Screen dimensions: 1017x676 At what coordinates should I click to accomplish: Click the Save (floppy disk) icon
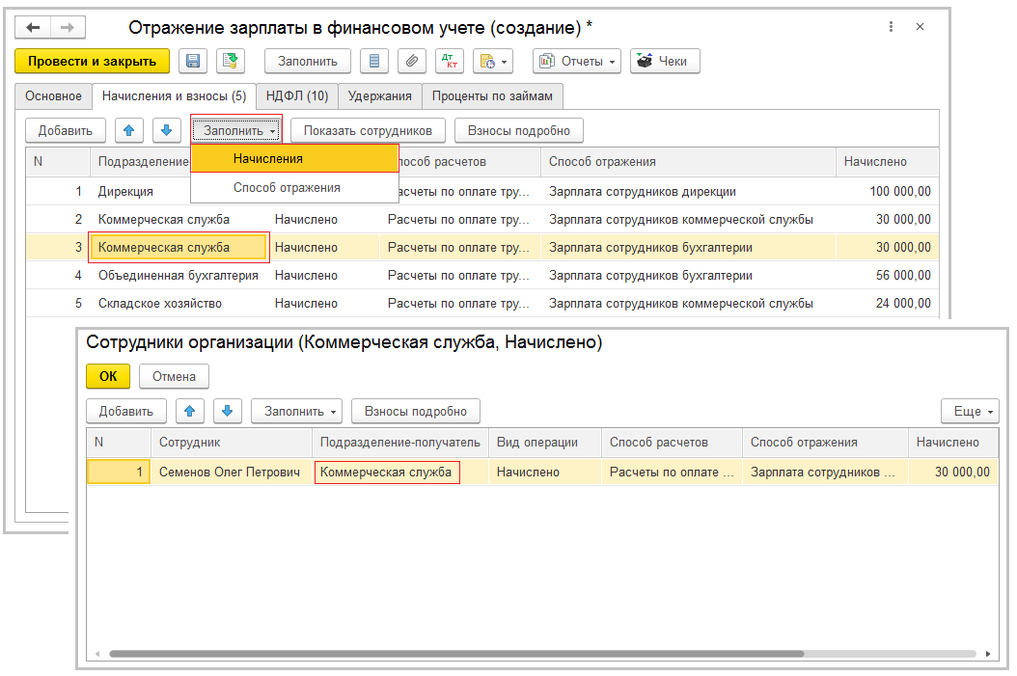(x=193, y=61)
